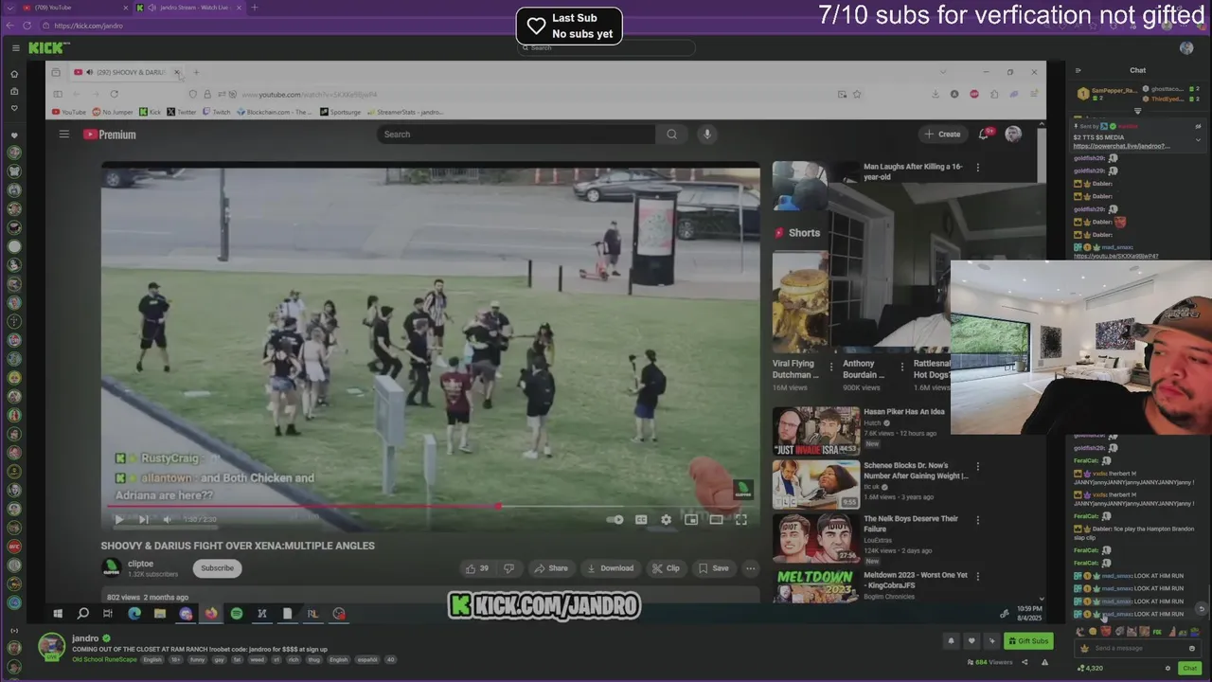Click the green Gift Subs button
This screenshot has height=682, width=1212.
click(x=1028, y=641)
